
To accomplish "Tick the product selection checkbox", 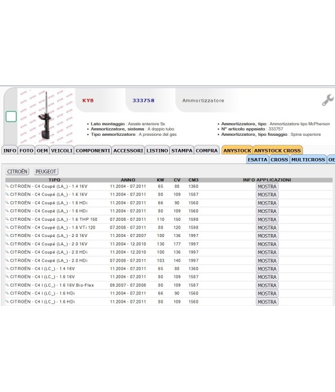I will (x=11, y=117).
